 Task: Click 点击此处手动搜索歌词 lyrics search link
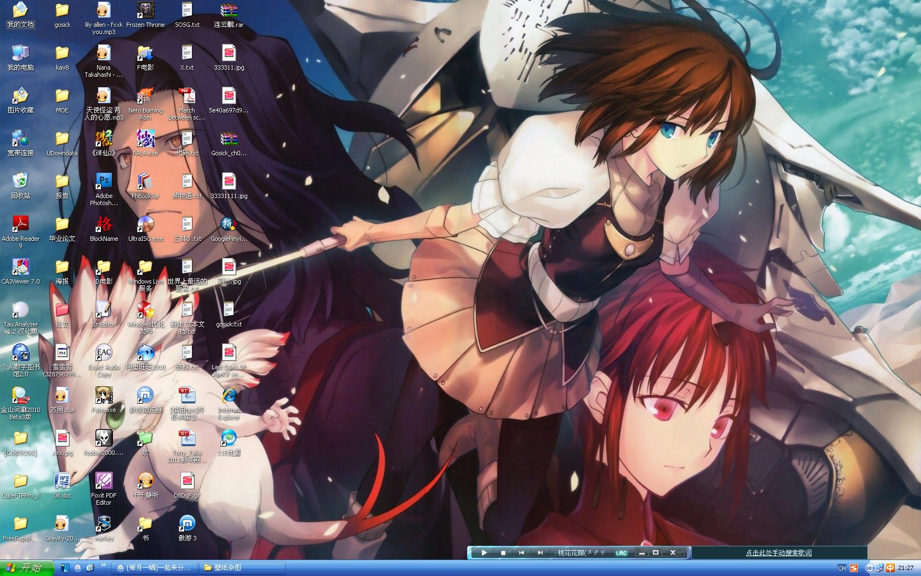pyautogui.click(x=778, y=552)
